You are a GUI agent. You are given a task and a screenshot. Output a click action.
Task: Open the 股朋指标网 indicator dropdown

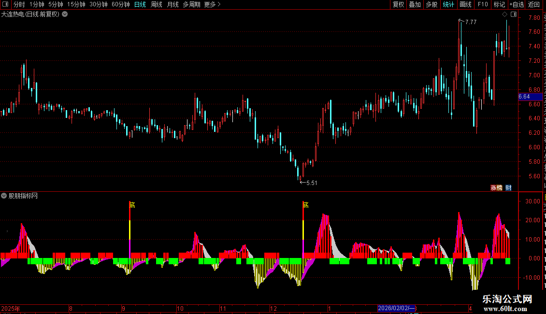[4, 196]
